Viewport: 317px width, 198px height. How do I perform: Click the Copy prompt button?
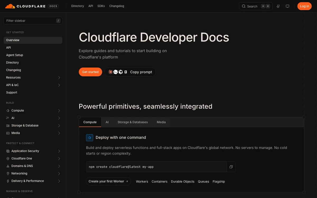(130, 72)
